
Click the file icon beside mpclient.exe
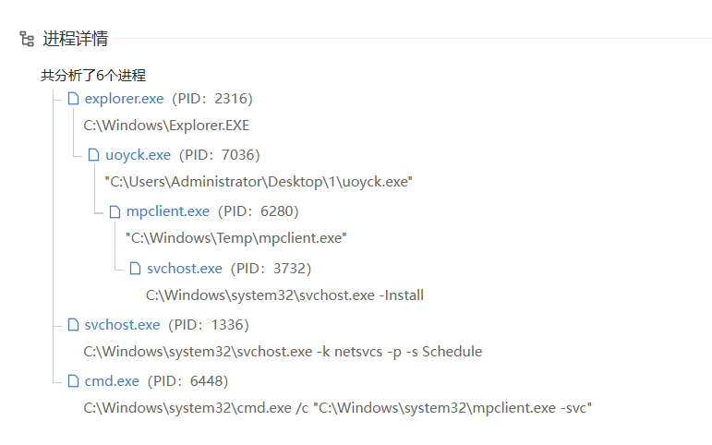tap(115, 211)
